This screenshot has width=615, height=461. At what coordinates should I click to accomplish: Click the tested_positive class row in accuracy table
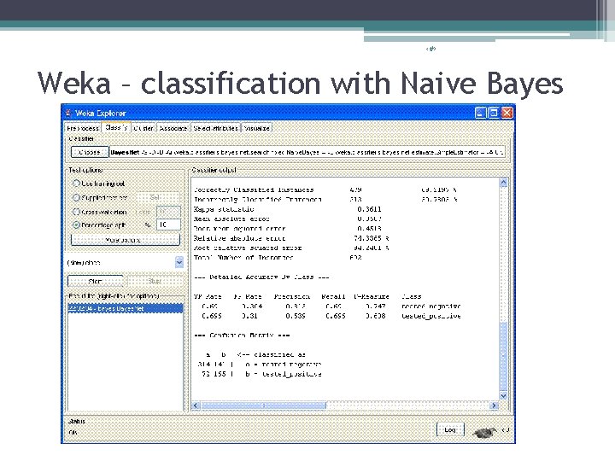point(331,316)
